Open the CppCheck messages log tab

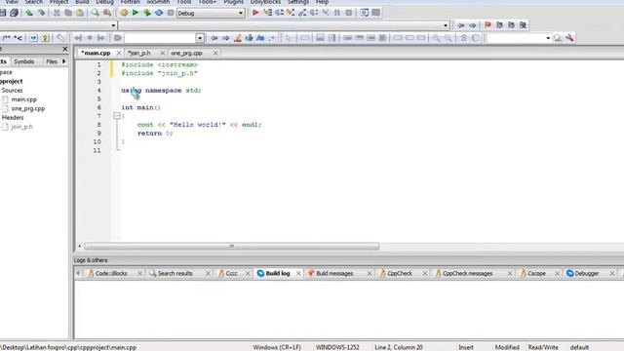point(467,273)
